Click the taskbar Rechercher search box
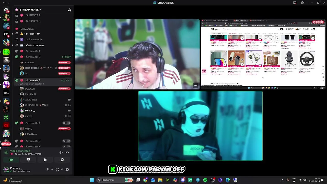 115,180
